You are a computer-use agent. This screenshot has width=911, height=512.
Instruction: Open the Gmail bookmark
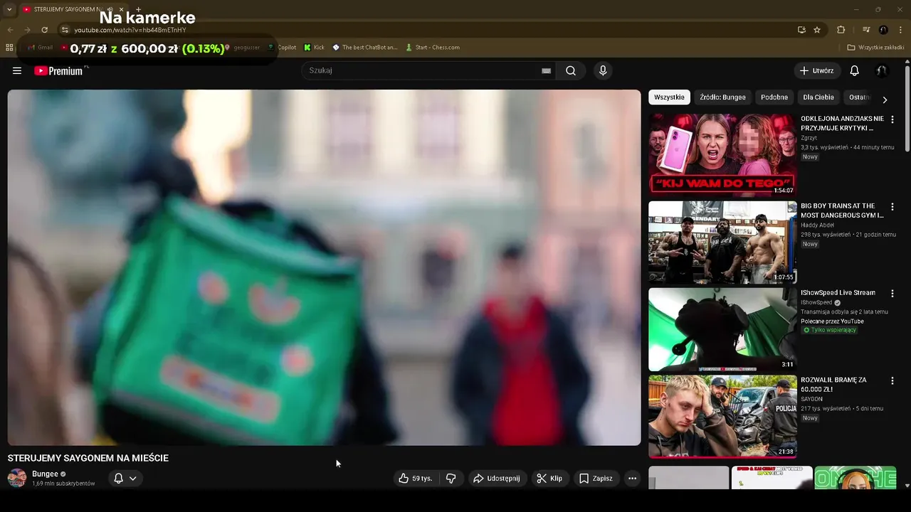(40, 48)
